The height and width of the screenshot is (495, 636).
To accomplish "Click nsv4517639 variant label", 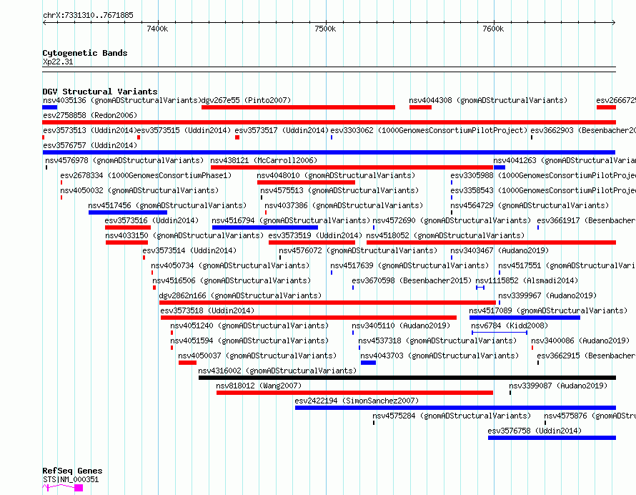I will click(x=409, y=265).
